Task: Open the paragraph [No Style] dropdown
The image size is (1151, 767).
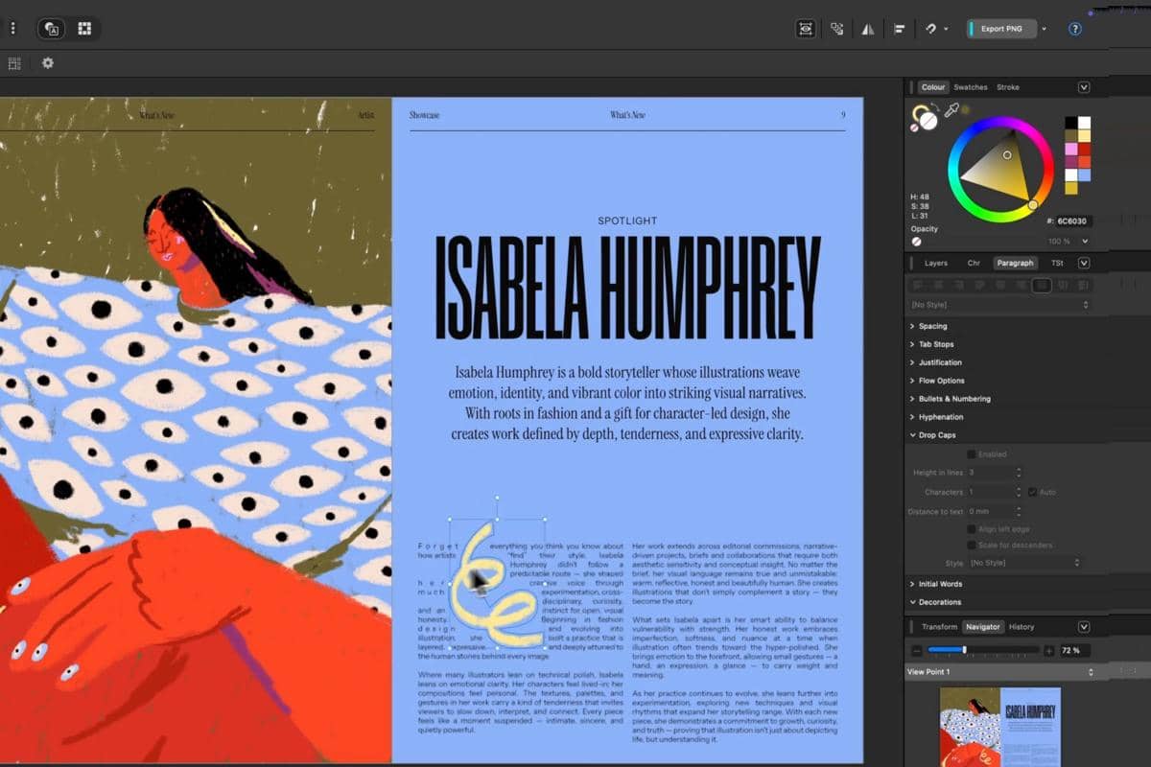Action: pyautogui.click(x=999, y=305)
